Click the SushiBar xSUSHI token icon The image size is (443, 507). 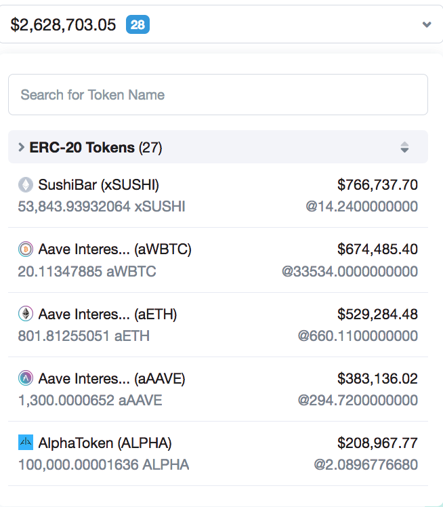tap(26, 184)
